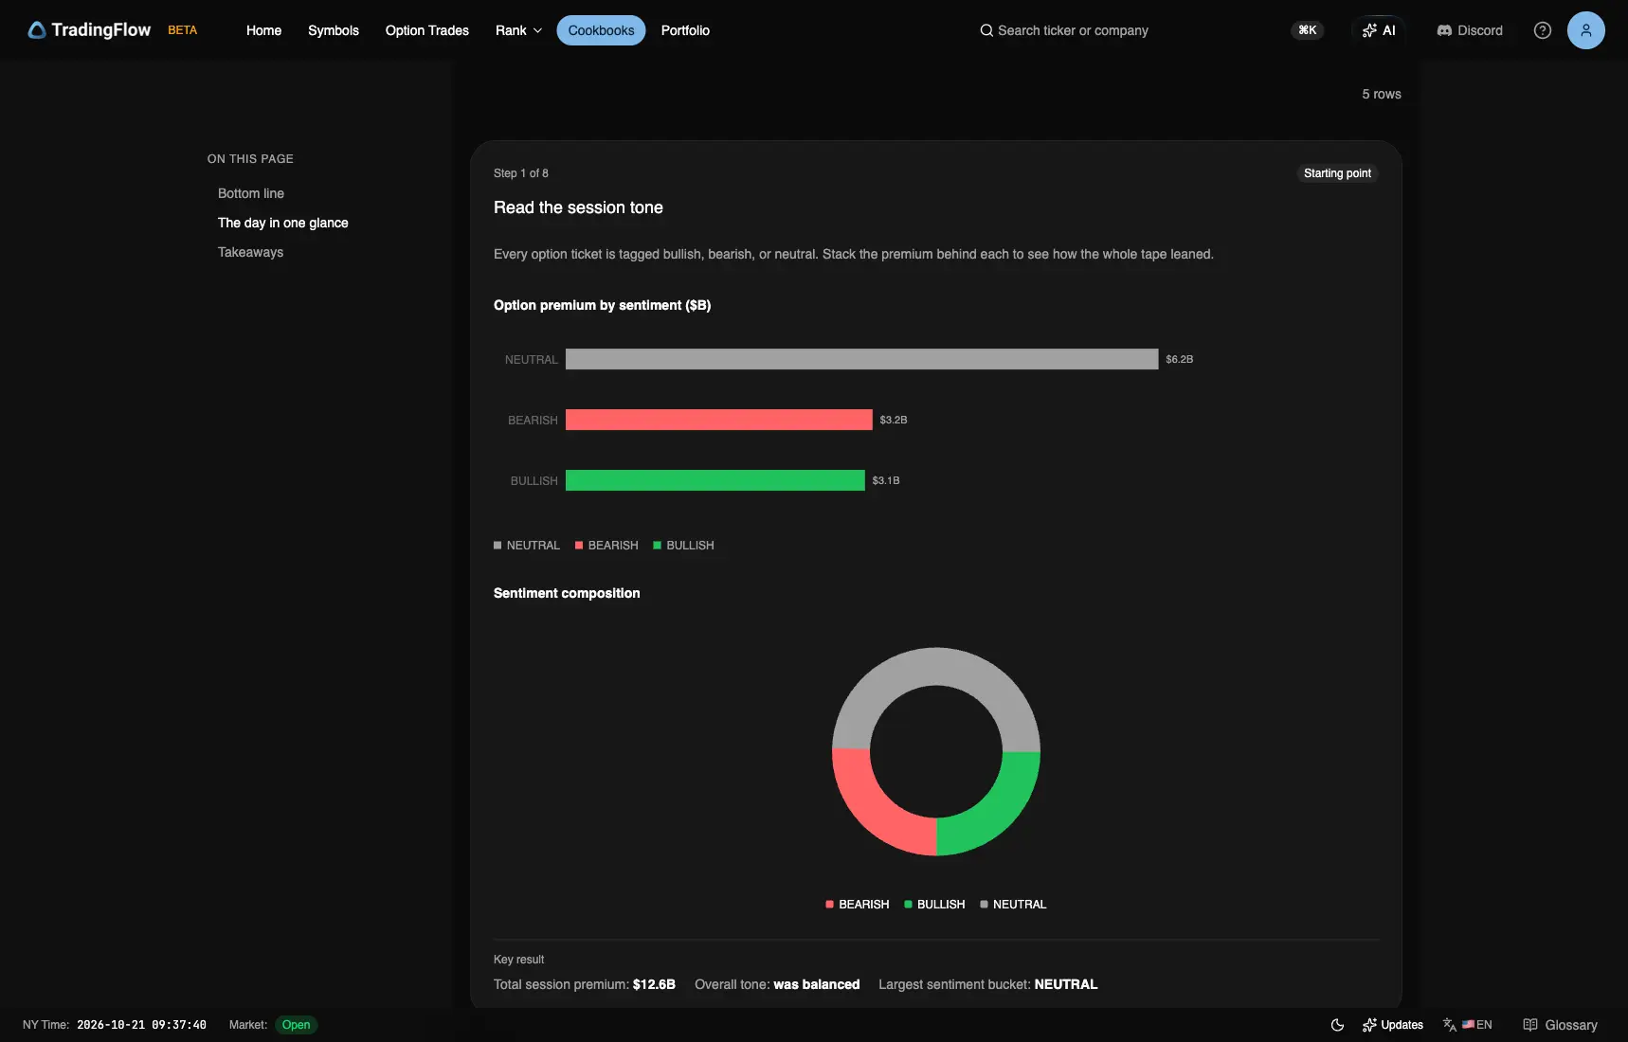Screen dimensions: 1628x1042
Task: Click the 'Step 1 of 8' label
Action: 521,173
